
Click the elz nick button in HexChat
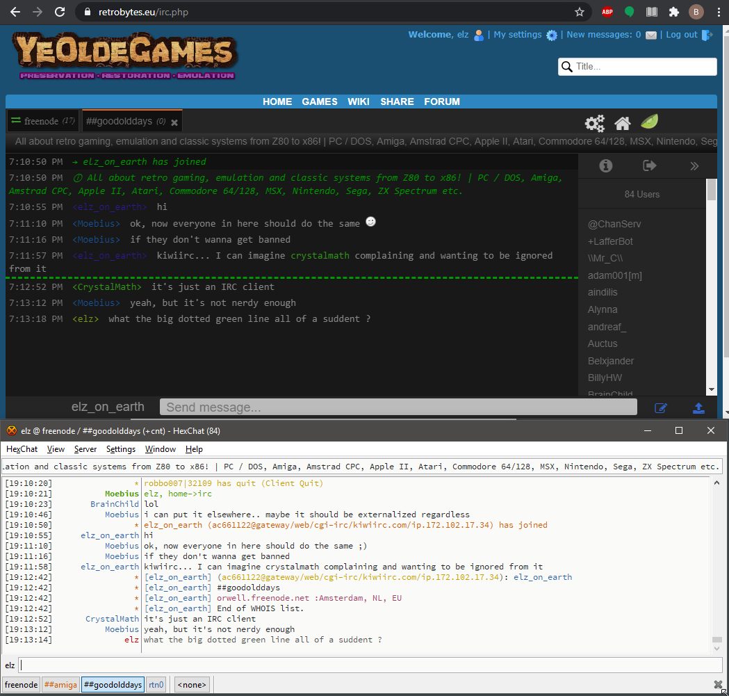10,665
